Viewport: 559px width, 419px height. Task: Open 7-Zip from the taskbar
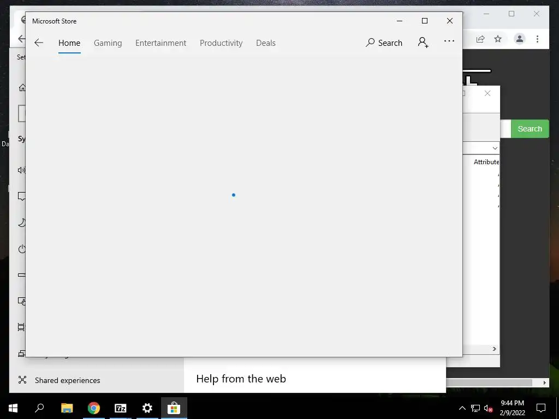pos(121,408)
